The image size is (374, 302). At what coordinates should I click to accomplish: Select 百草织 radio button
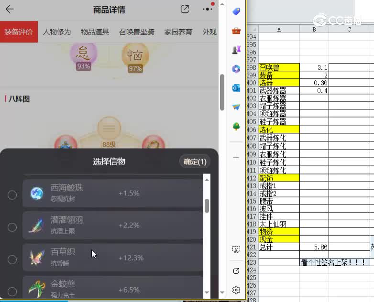point(12,259)
